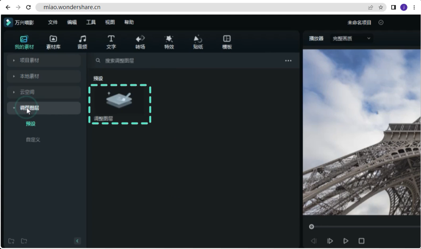Open the 模板 templates tab
Image resolution: width=421 pixels, height=249 pixels.
click(227, 42)
